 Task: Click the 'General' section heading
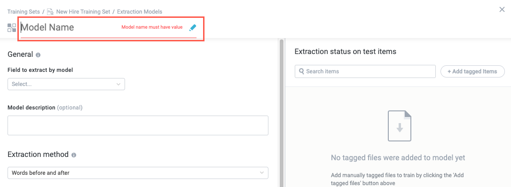click(20, 55)
